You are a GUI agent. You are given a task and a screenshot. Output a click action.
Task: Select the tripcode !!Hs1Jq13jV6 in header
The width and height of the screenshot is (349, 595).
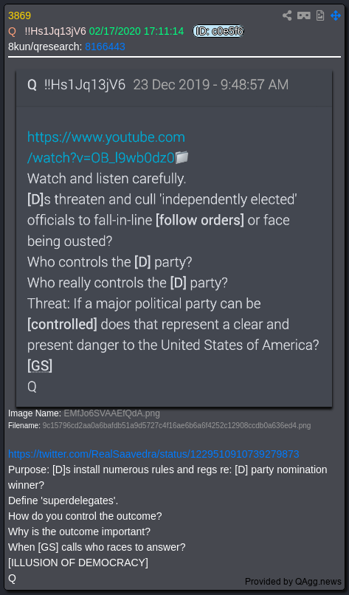tap(55, 31)
